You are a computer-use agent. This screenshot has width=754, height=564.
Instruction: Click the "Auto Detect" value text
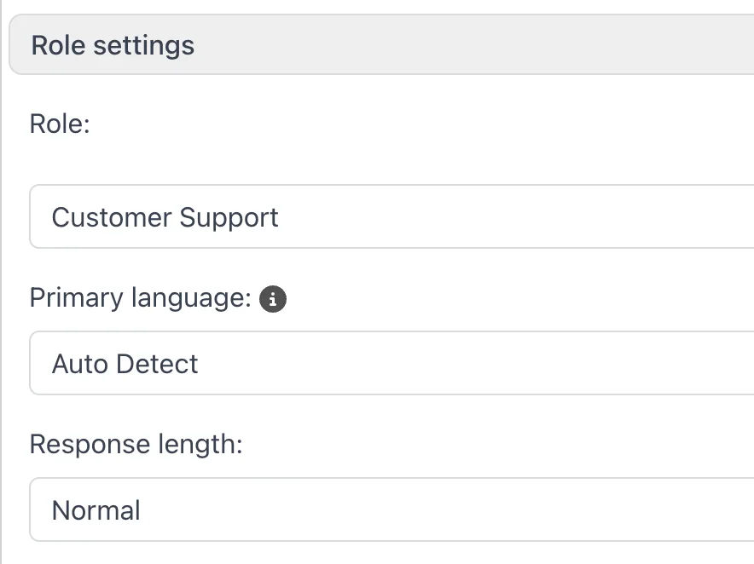[125, 364]
